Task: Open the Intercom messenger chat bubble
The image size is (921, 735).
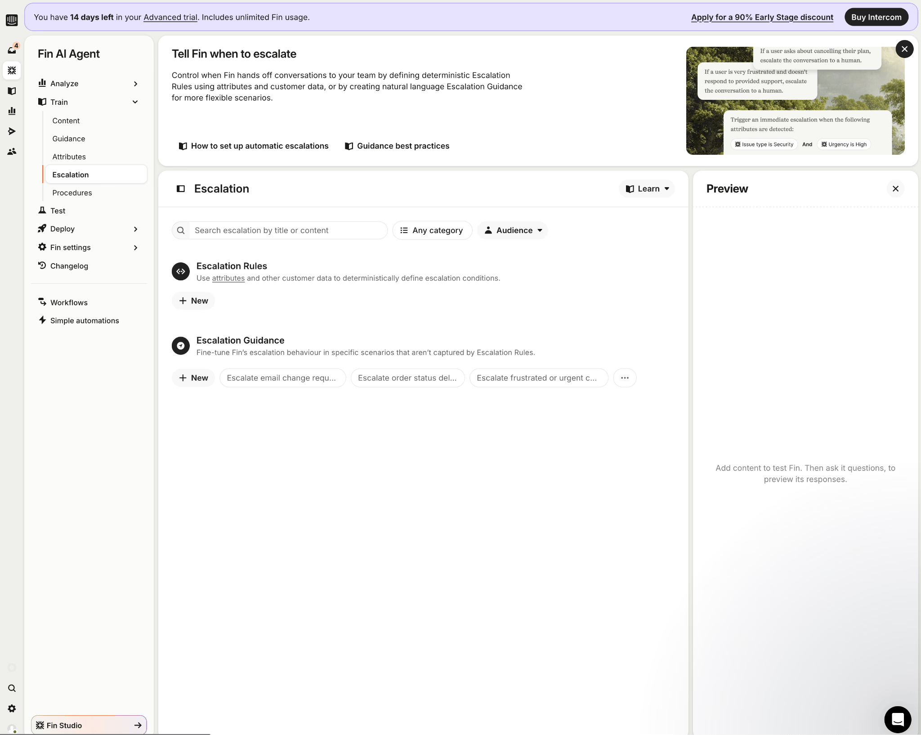Action: [897, 719]
